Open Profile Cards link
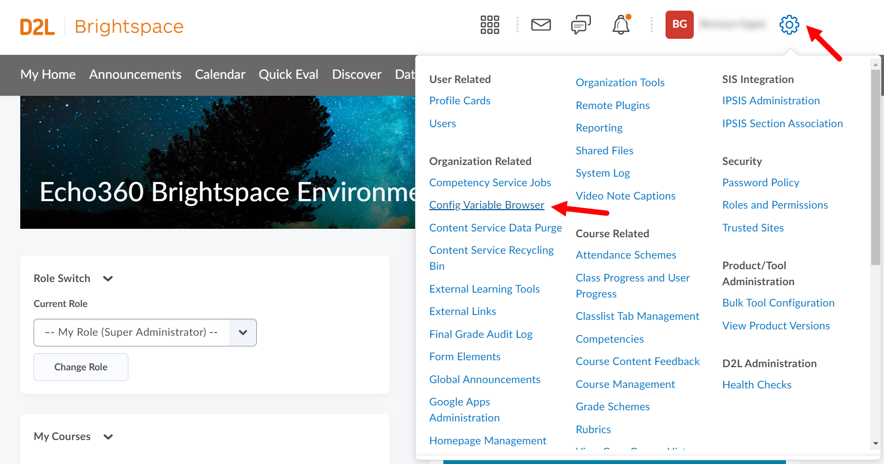 (460, 101)
